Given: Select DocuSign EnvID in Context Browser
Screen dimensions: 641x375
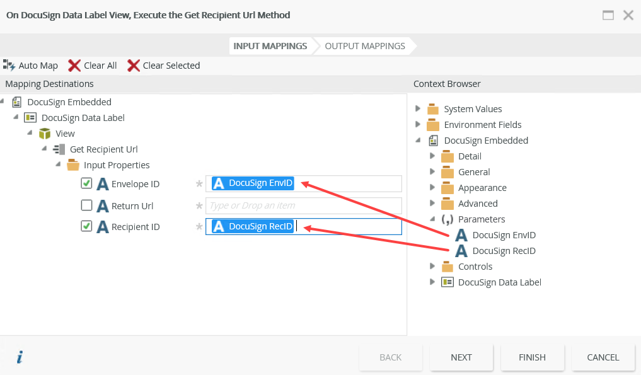Looking at the screenshot, I should 503,235.
